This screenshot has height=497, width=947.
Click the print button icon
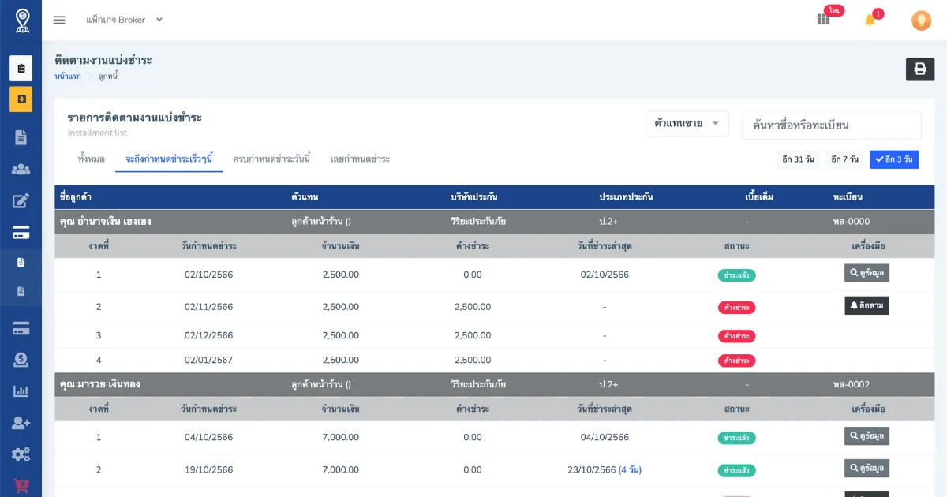point(919,69)
